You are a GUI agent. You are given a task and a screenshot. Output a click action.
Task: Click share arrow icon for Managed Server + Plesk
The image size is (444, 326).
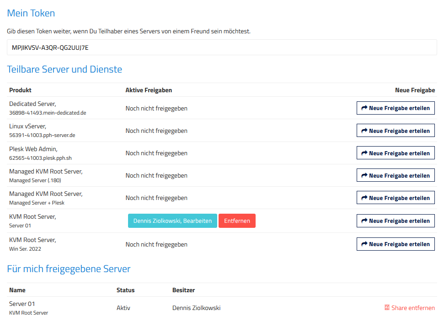coord(364,198)
